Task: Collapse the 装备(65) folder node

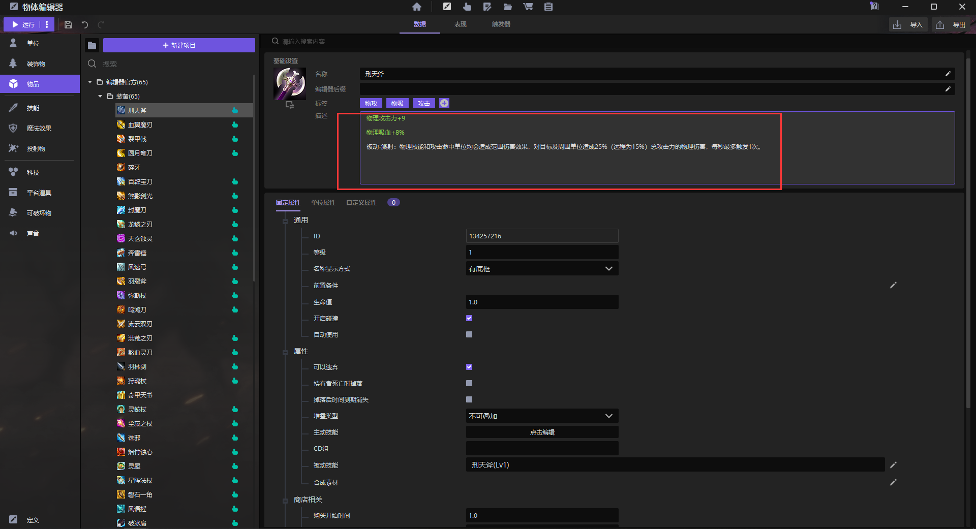Action: pos(100,96)
